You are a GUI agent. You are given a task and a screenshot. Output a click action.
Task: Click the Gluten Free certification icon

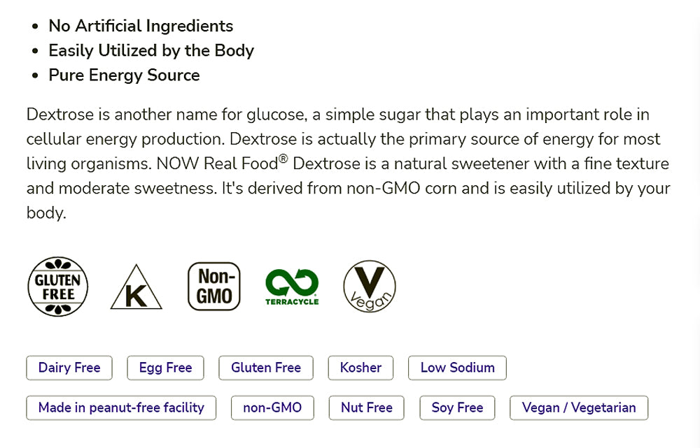tap(58, 287)
